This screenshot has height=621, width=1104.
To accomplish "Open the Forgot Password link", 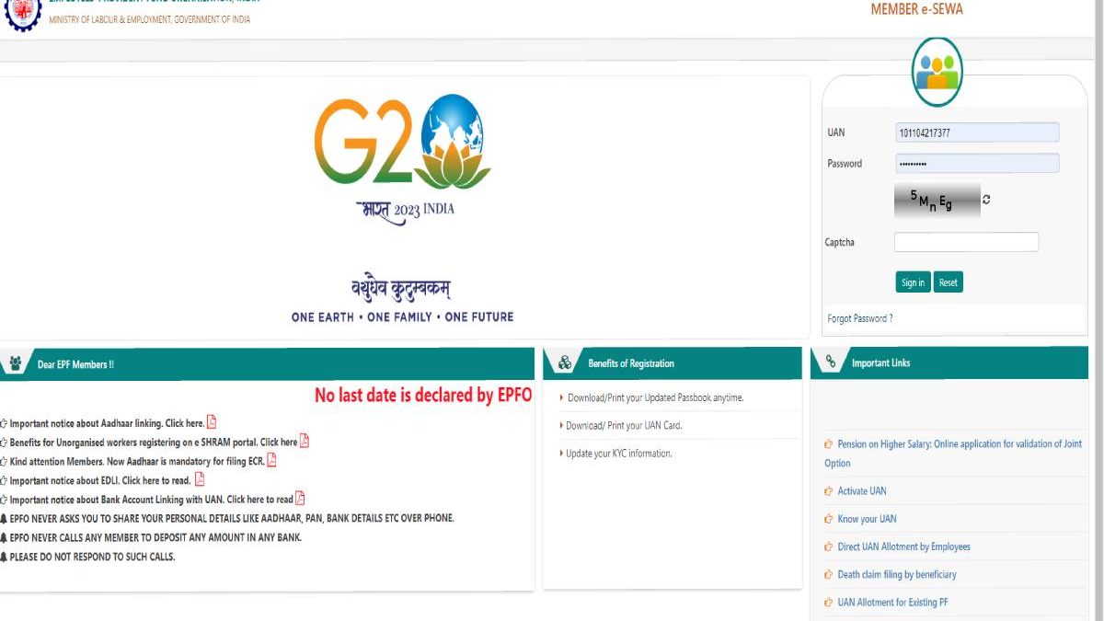I will pyautogui.click(x=860, y=318).
